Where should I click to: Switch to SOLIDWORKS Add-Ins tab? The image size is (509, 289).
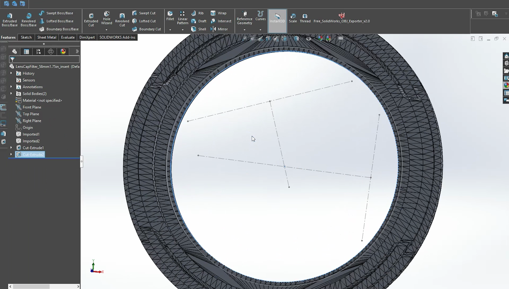[x=117, y=37]
